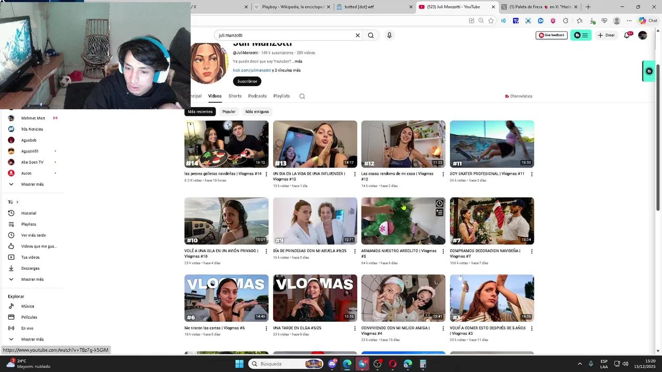
Task: Open more options for UNA TARDE EN OLGA video
Action: 355,328
